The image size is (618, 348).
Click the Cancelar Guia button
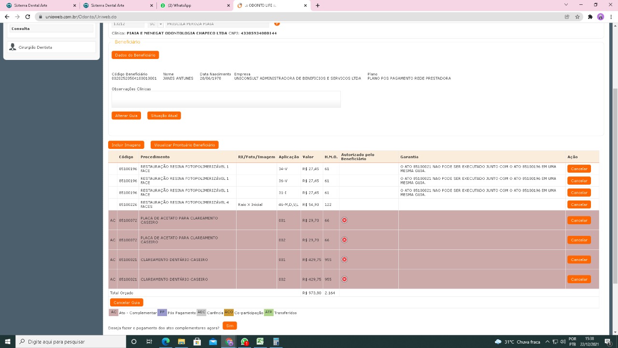click(126, 303)
